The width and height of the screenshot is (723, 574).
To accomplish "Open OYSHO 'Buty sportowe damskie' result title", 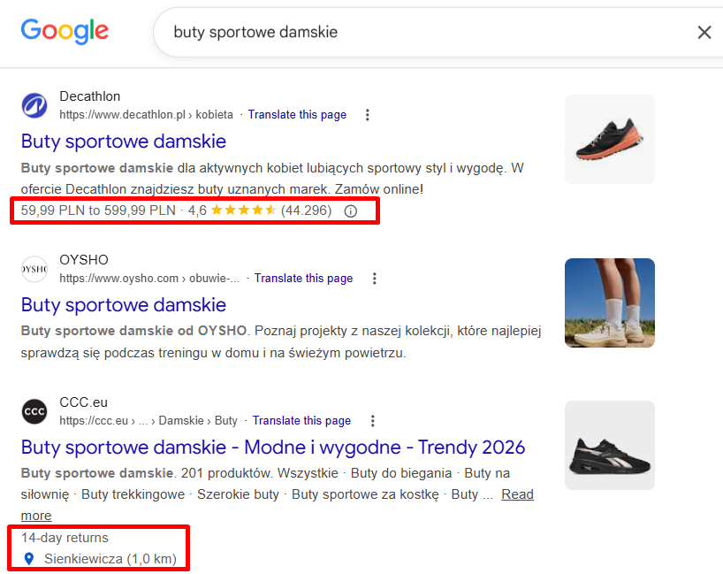I will [124, 305].
